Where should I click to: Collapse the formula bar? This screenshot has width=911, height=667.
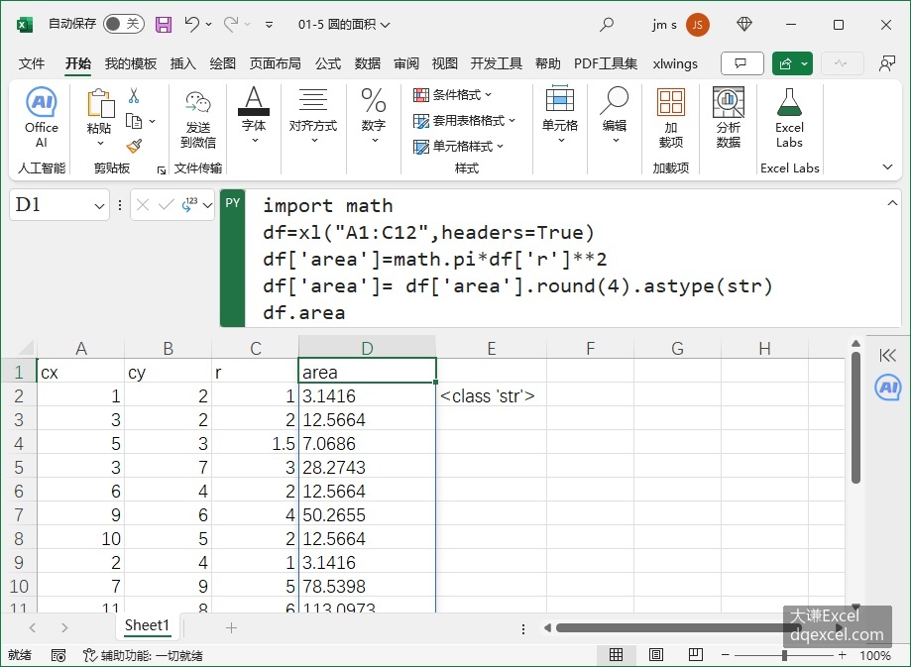892,203
